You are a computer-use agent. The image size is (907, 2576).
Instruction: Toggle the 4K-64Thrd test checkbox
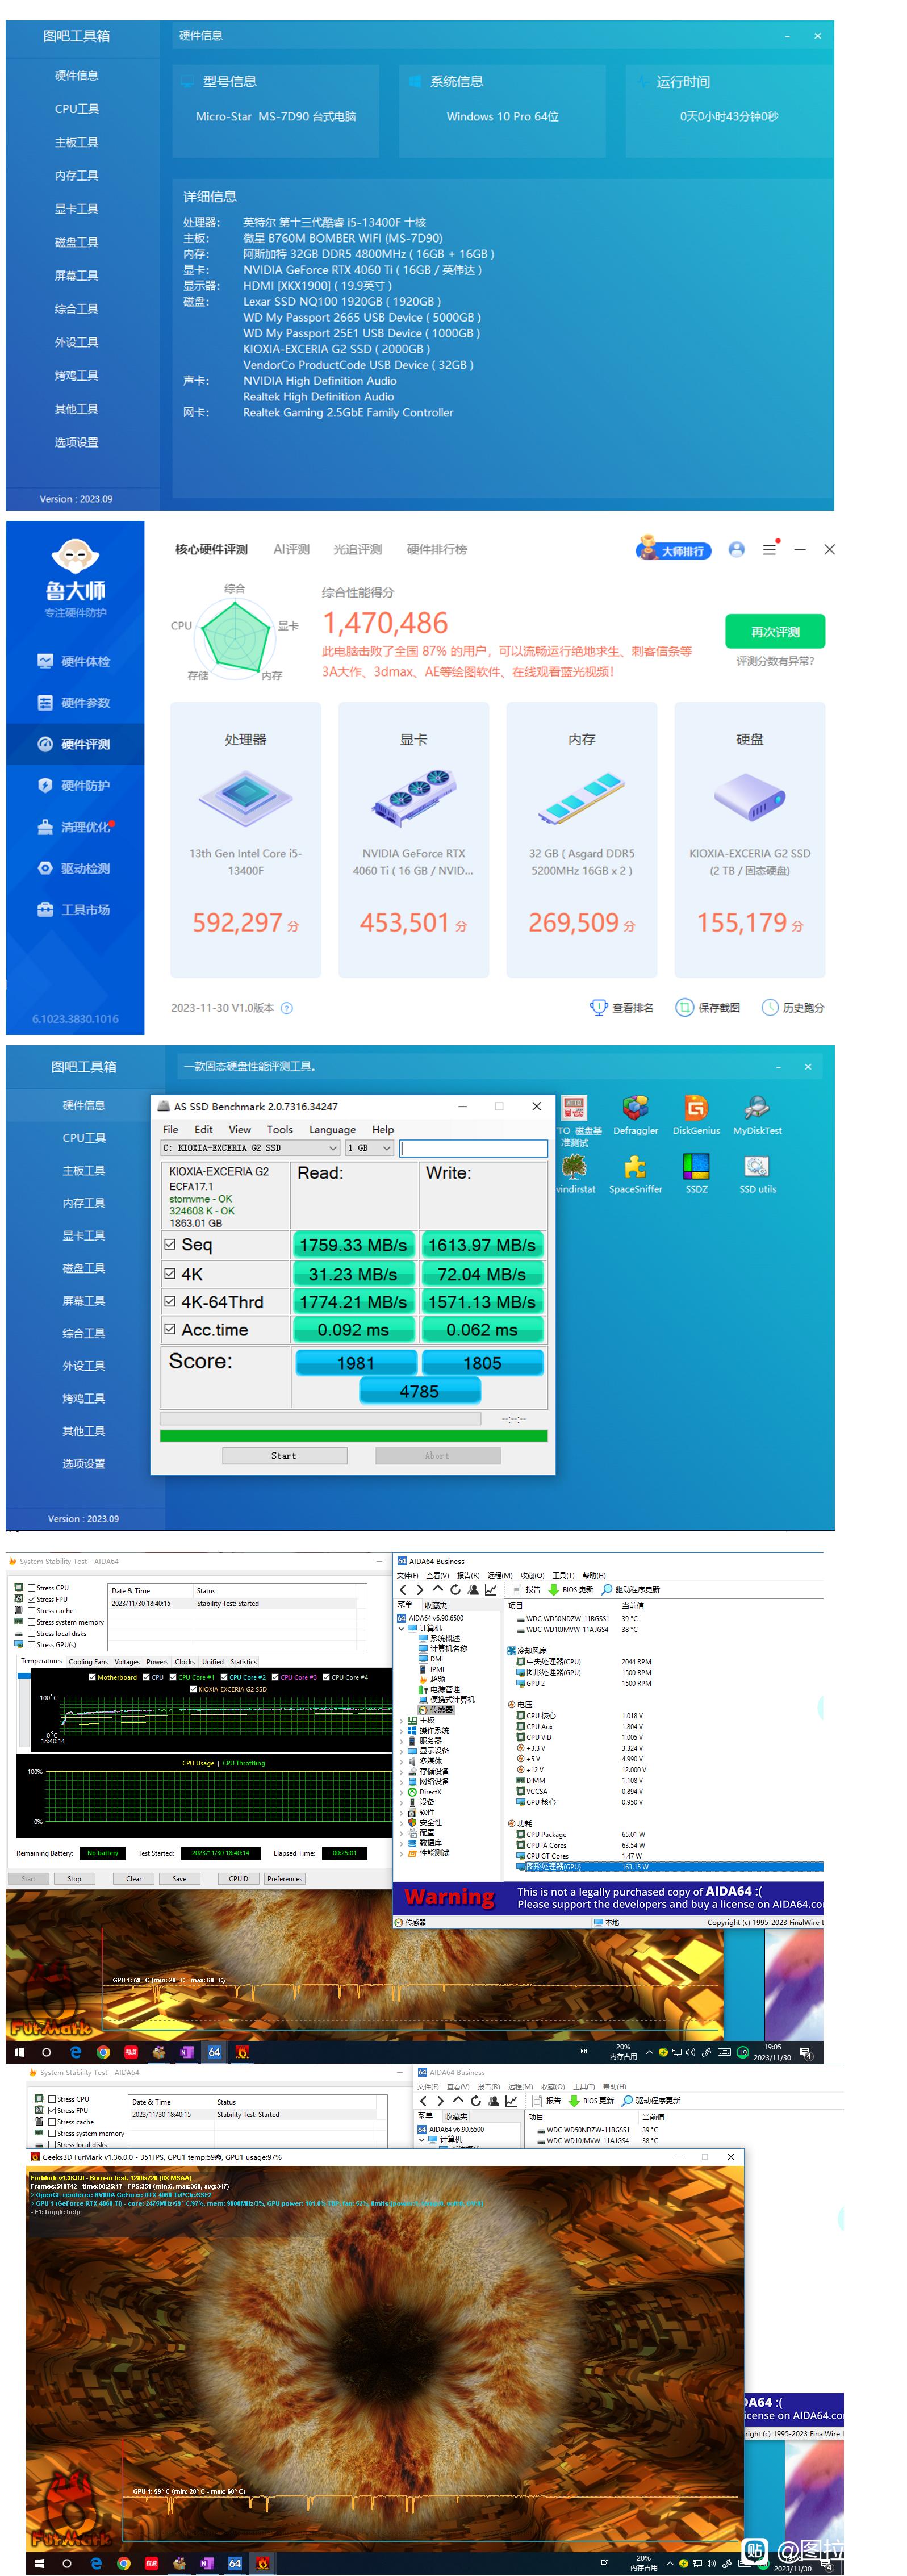170,1301
